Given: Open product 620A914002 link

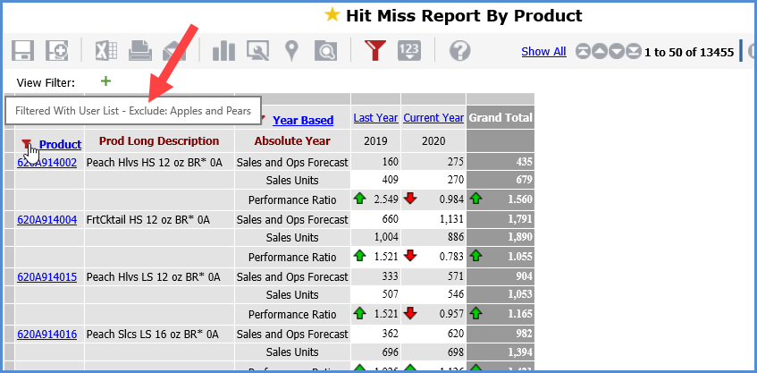Looking at the screenshot, I should coord(46,163).
